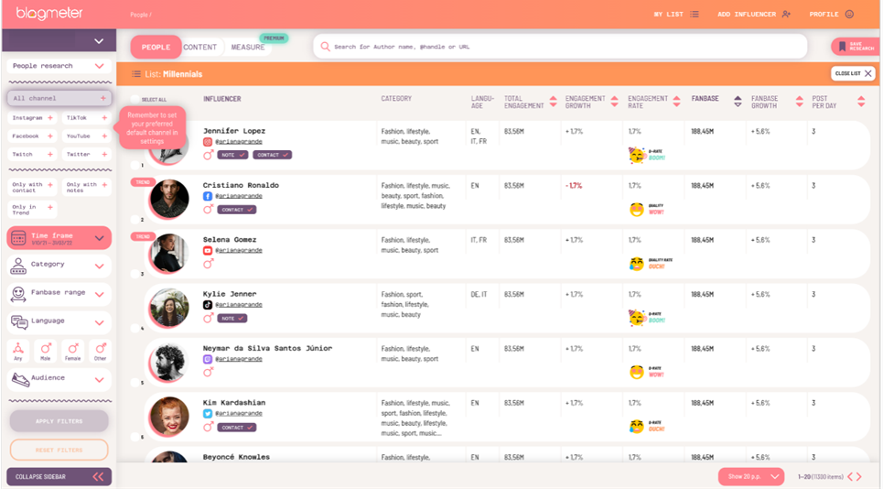Viewport: 883px width, 489px height.
Task: Toggle the Only with contact filter
Action: [x=32, y=187]
